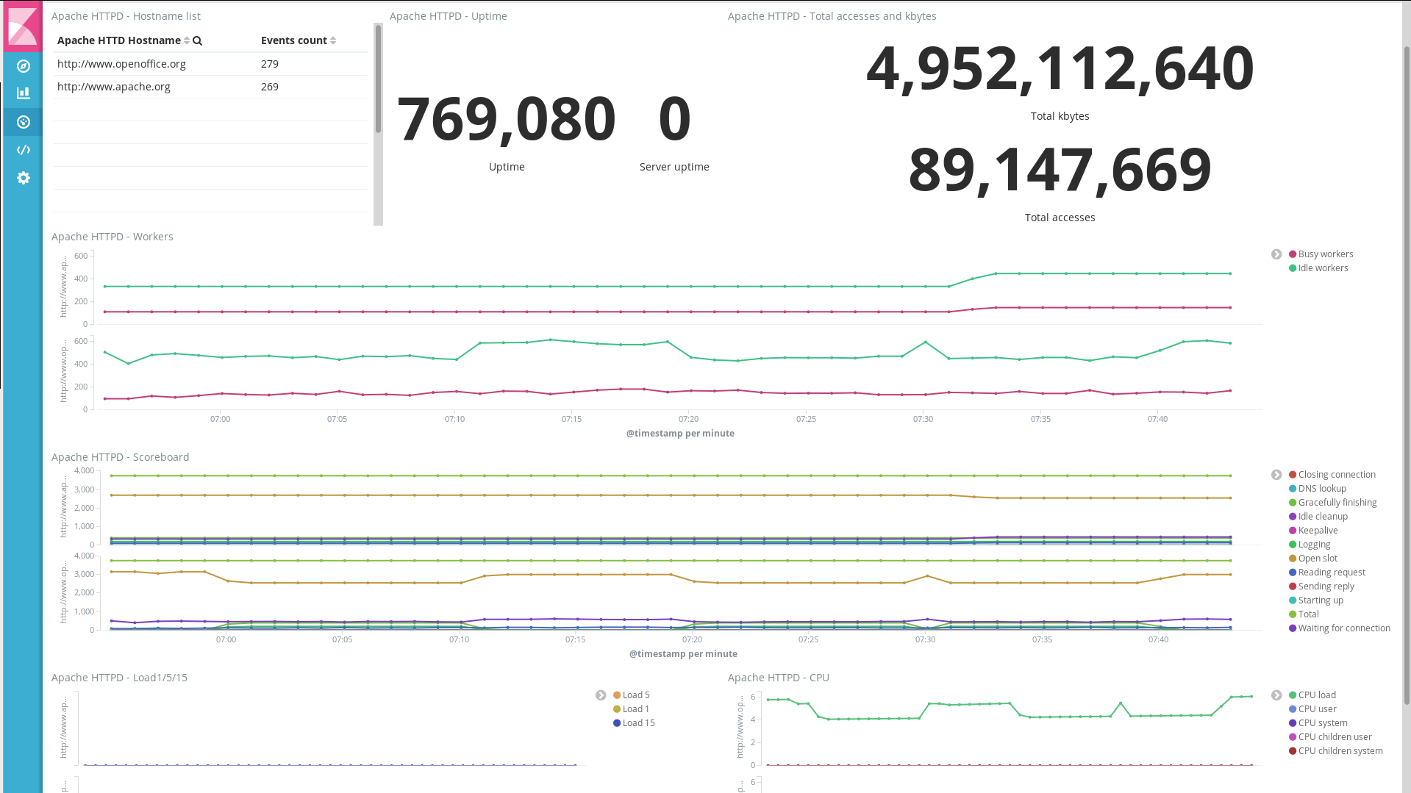
Task: Toggle the Open slot series in the Scoreboard legend
Action: point(1317,558)
